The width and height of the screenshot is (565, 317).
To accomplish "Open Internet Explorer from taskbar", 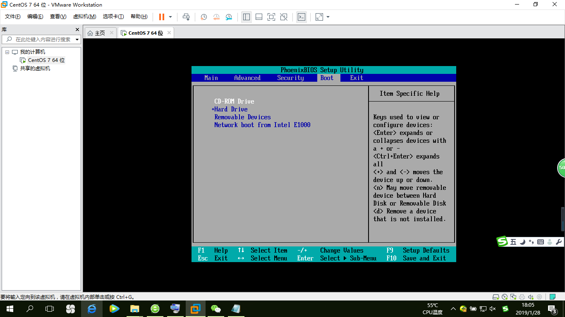I will pos(92,308).
